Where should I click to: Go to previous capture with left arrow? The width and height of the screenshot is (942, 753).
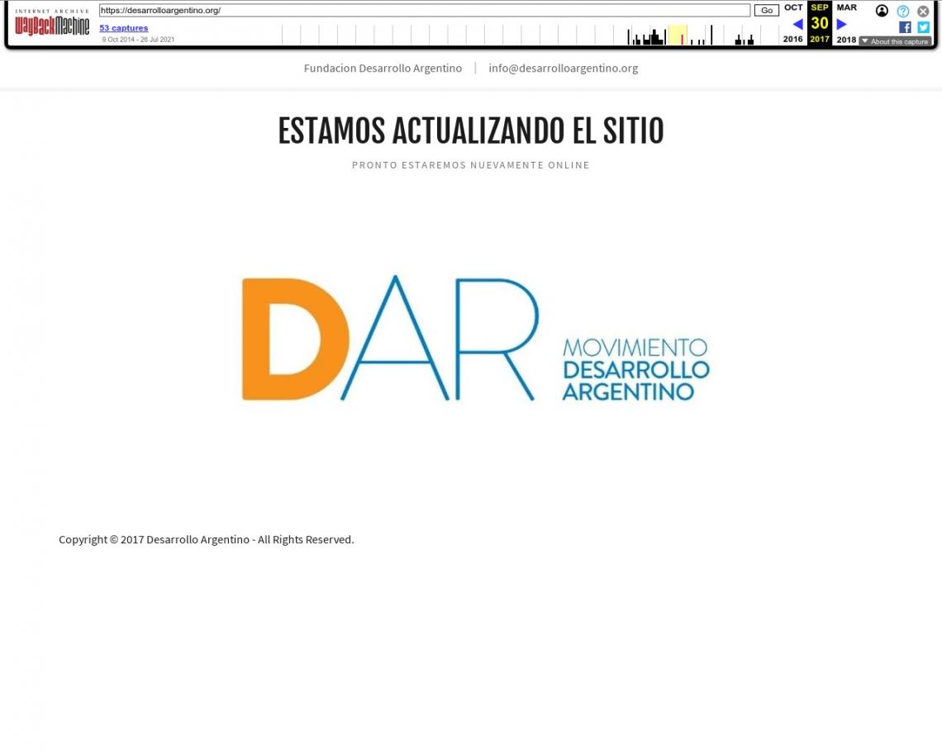[798, 24]
